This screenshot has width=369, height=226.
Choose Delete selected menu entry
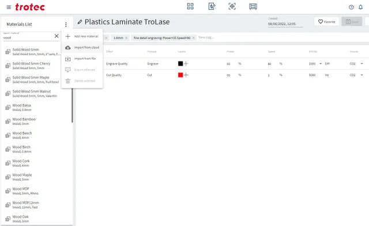point(82,81)
